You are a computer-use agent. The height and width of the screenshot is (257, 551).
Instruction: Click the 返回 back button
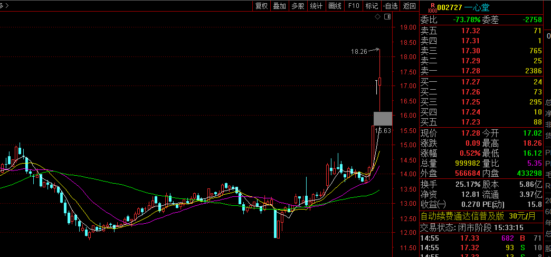coord(409,6)
